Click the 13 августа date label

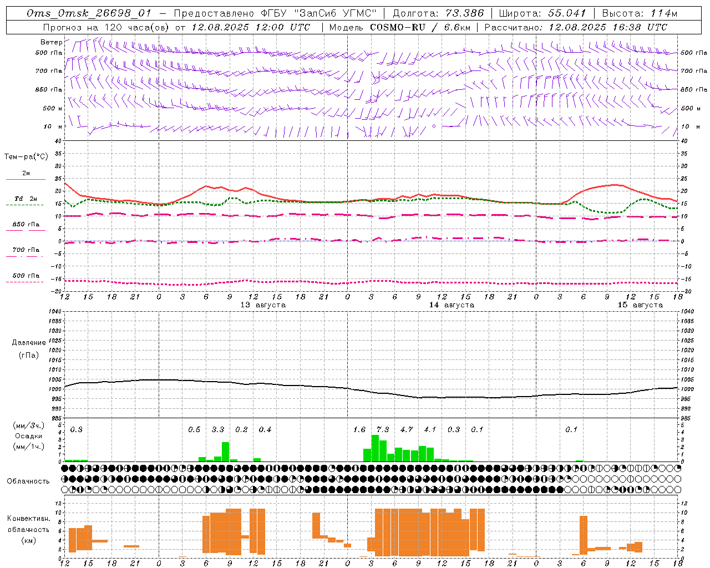tap(263, 305)
